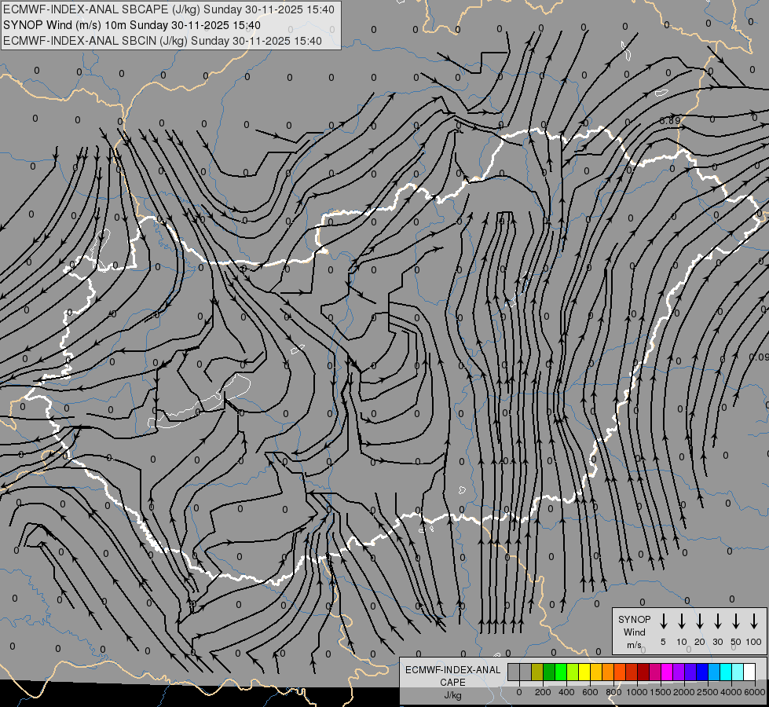This screenshot has width=769, height=707.
Task: Click the '2500' tick in CAPE legend
Action: 708,692
